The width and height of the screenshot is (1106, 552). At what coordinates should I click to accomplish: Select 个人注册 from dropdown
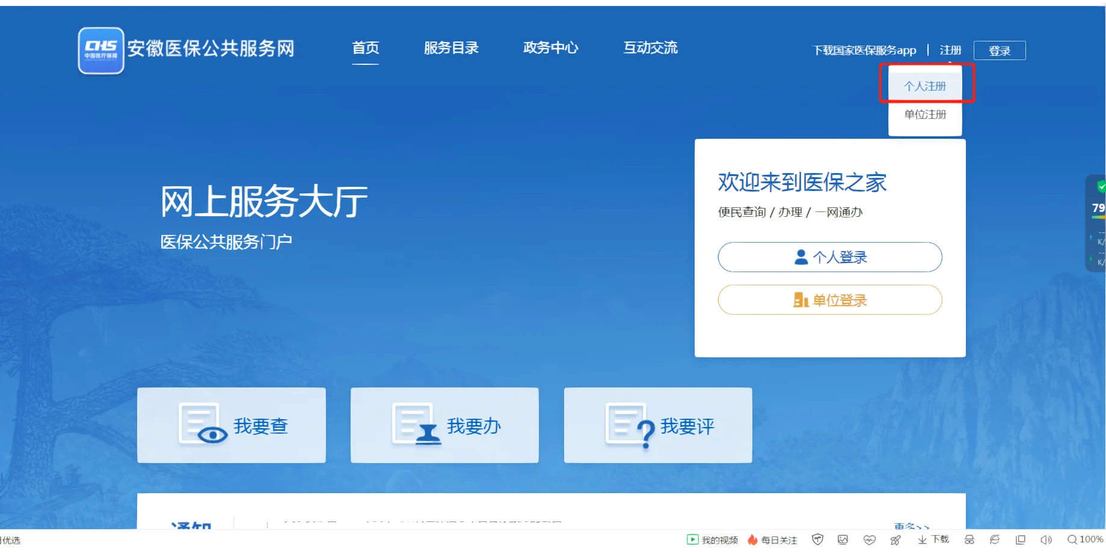tap(925, 86)
